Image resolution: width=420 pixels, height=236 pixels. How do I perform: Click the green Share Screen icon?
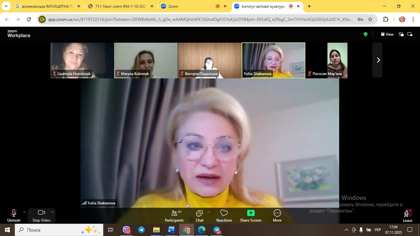pyautogui.click(x=251, y=213)
